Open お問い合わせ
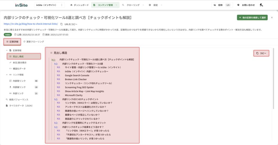 click(246, 5)
